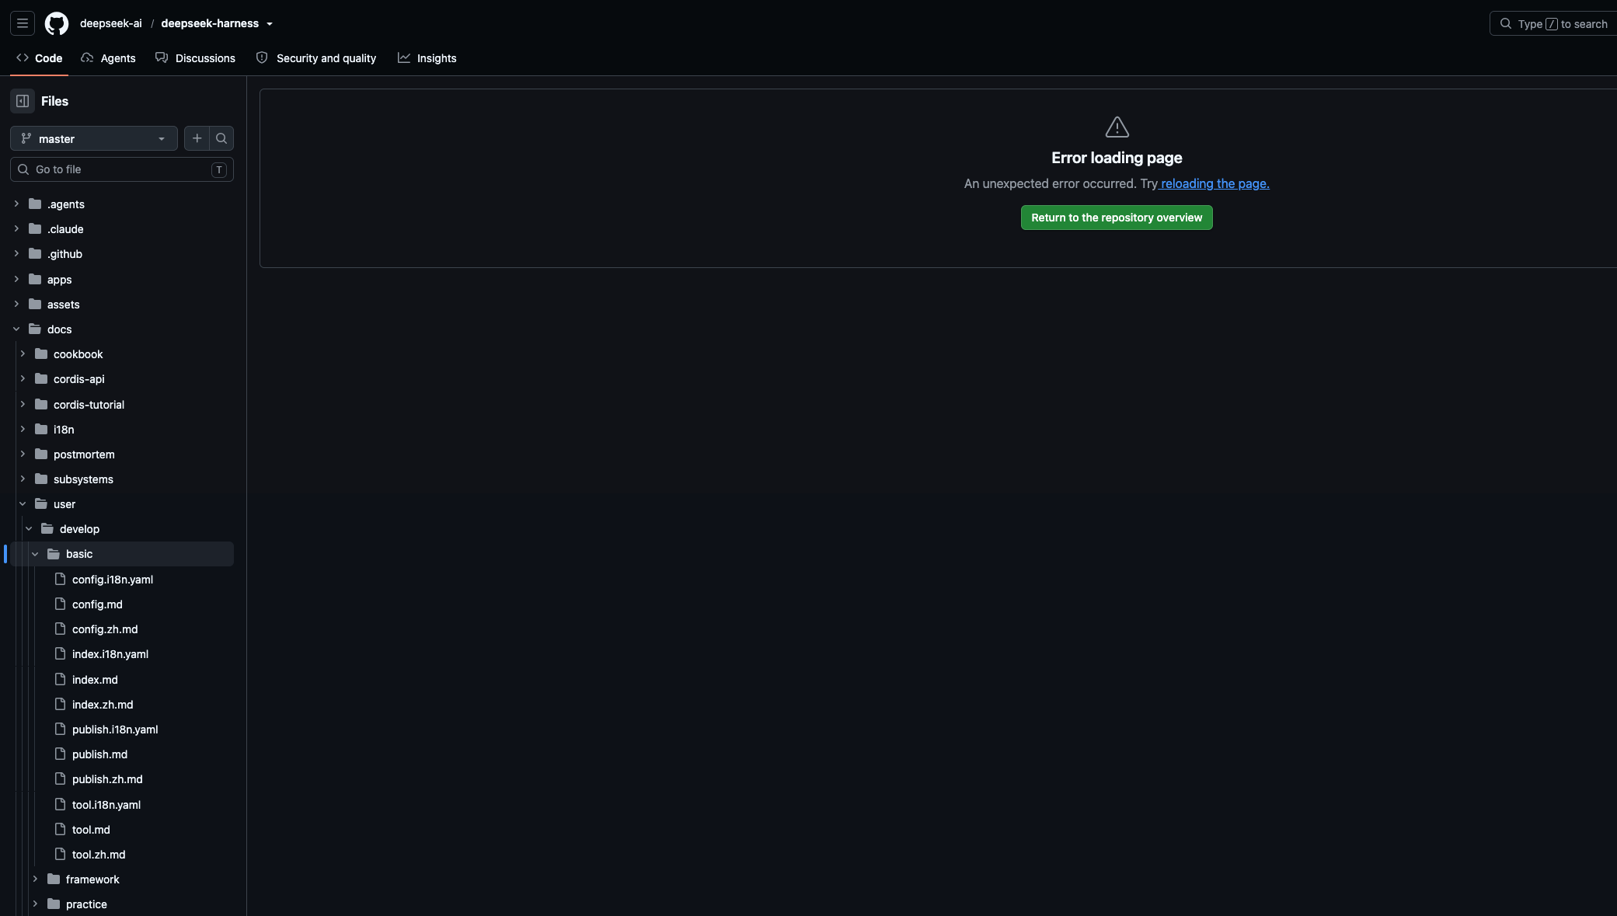Viewport: 1617px width, 916px height.
Task: Open tool.i18n.yaml in the file tree
Action: pos(106,805)
